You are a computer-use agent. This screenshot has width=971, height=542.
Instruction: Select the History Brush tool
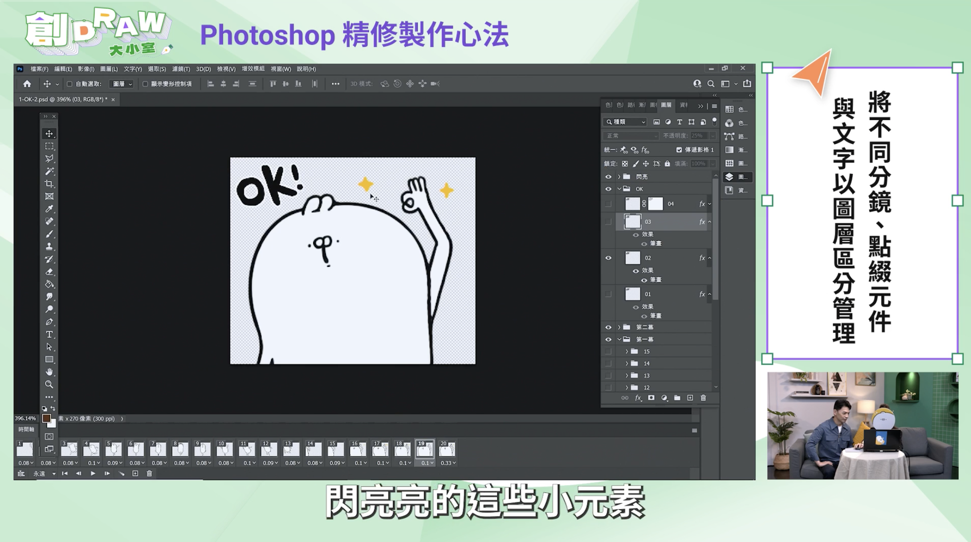(49, 259)
